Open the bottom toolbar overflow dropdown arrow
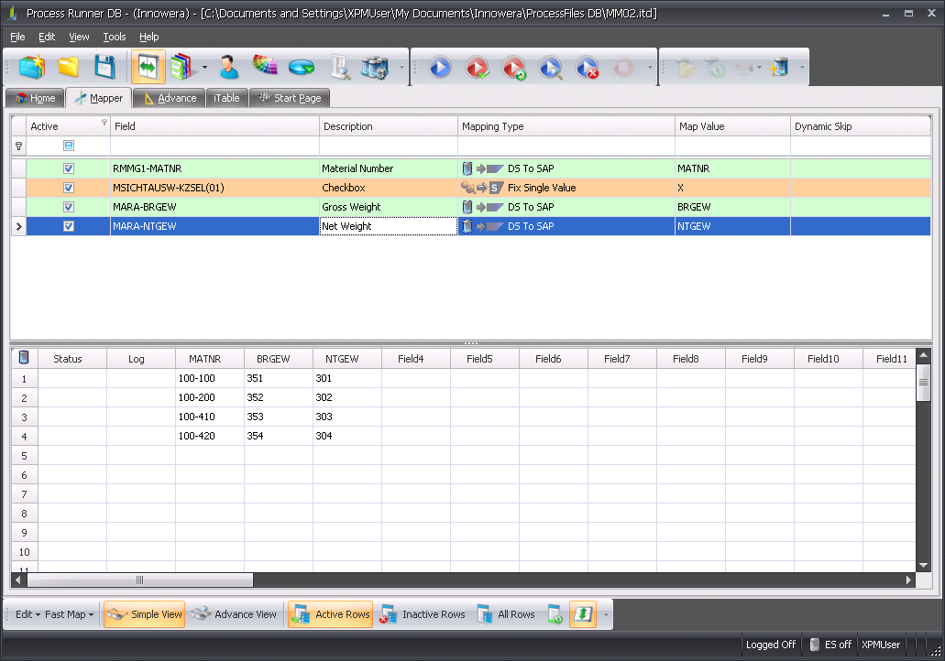The width and height of the screenshot is (945, 661). pos(606,614)
